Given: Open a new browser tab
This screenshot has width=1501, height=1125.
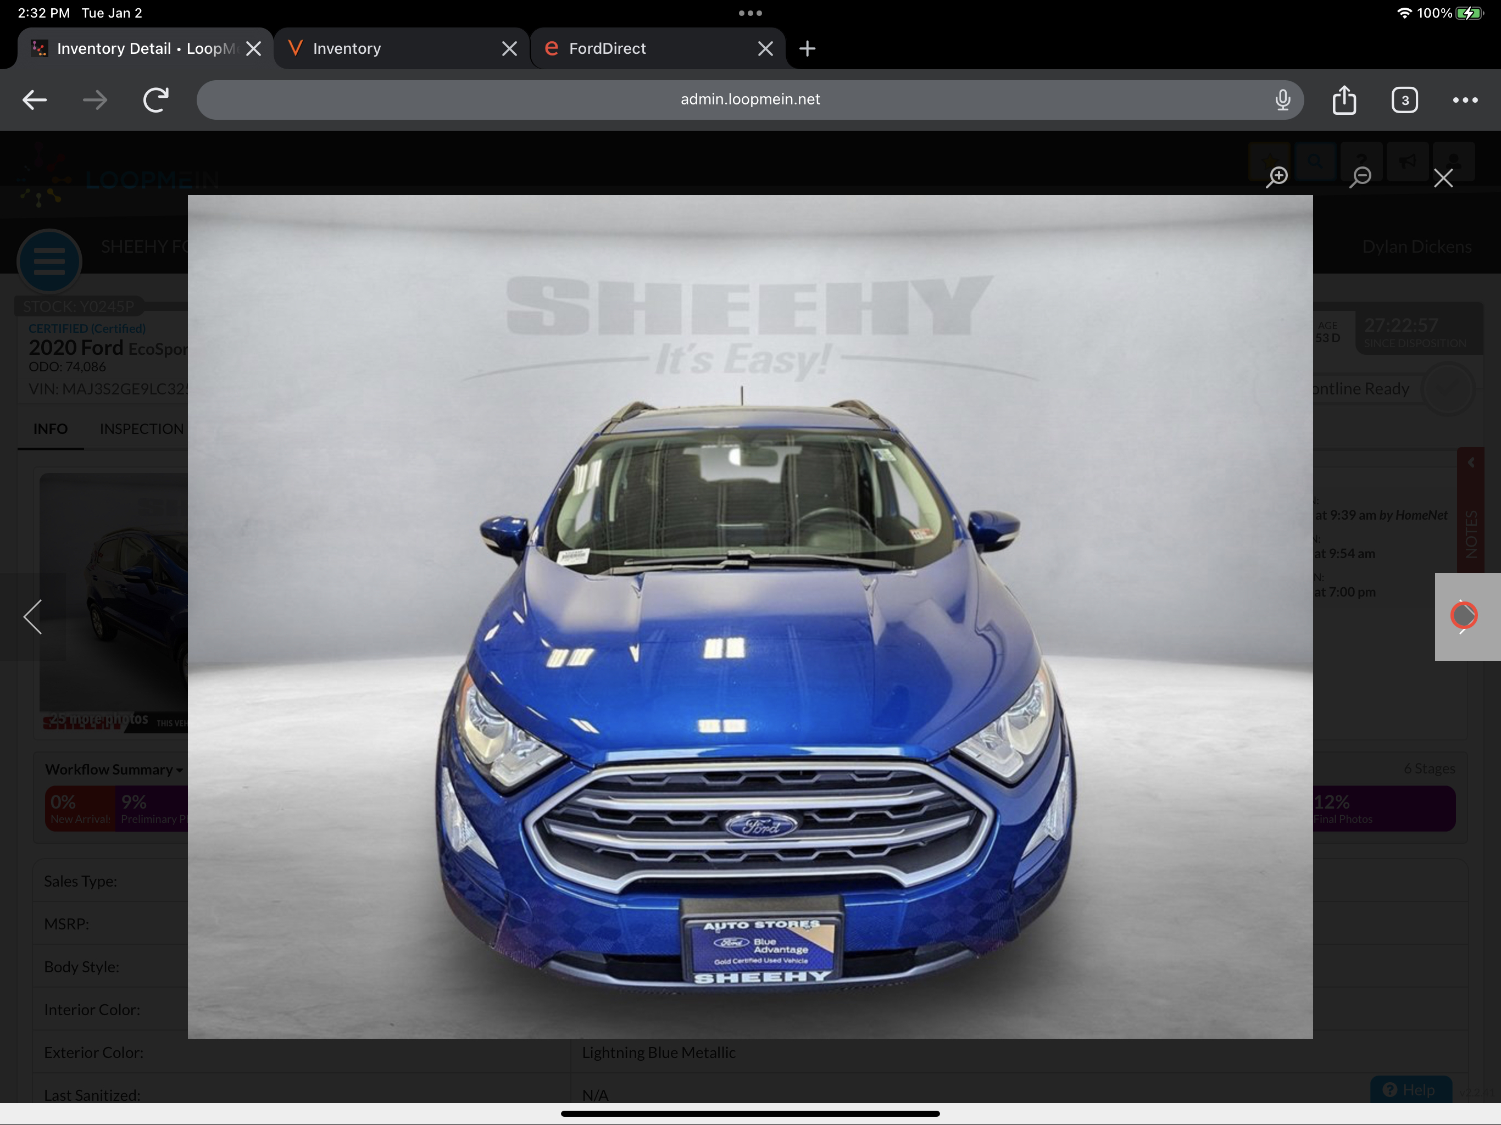Looking at the screenshot, I should pos(807,48).
